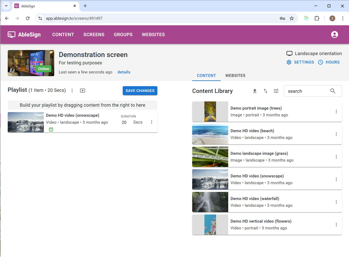Open screen SETTINGS
This screenshot has width=349, height=257.
point(300,62)
